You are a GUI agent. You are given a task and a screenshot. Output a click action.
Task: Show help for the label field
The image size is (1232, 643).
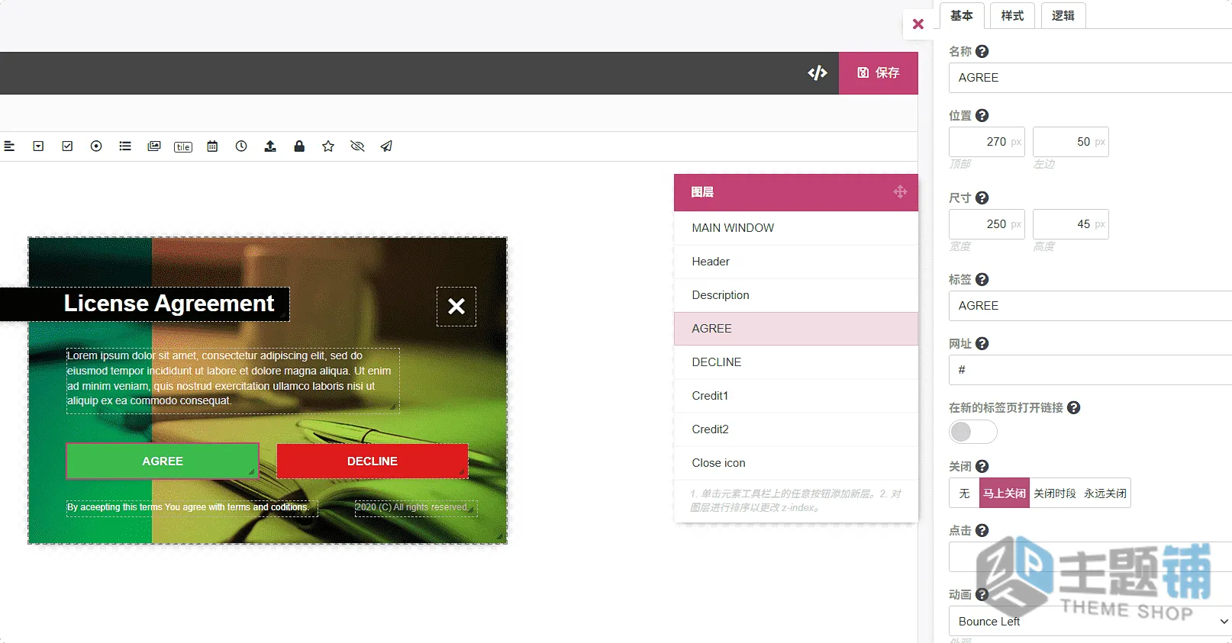pos(982,279)
